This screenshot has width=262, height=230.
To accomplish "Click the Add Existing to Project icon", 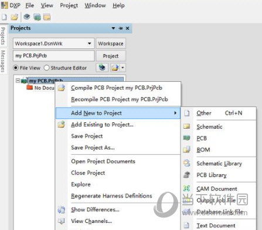I will pos(61,124).
